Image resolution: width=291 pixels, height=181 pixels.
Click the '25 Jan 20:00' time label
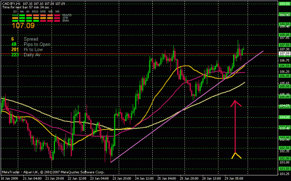coord(189,178)
